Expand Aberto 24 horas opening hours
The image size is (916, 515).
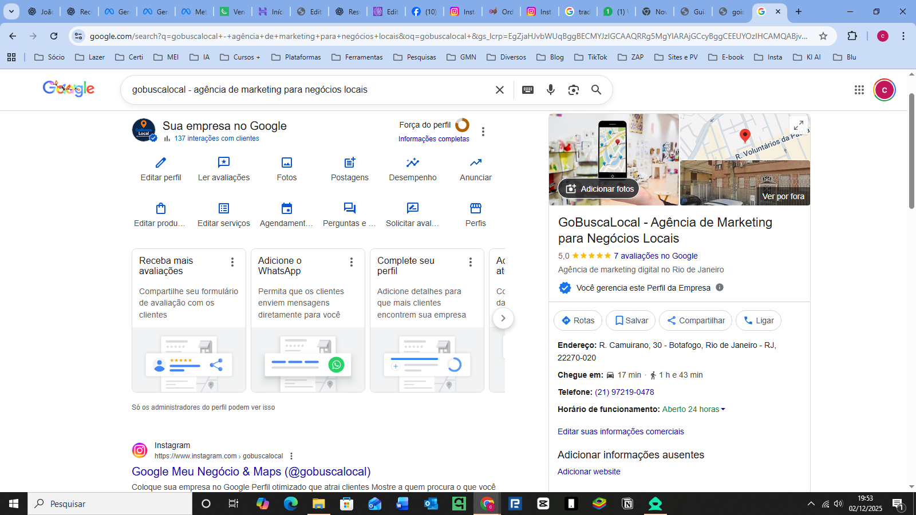[694, 409]
